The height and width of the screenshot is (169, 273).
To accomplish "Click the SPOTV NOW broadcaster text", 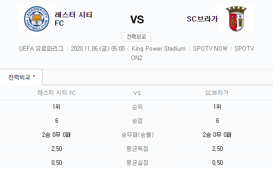I will [x=210, y=48].
